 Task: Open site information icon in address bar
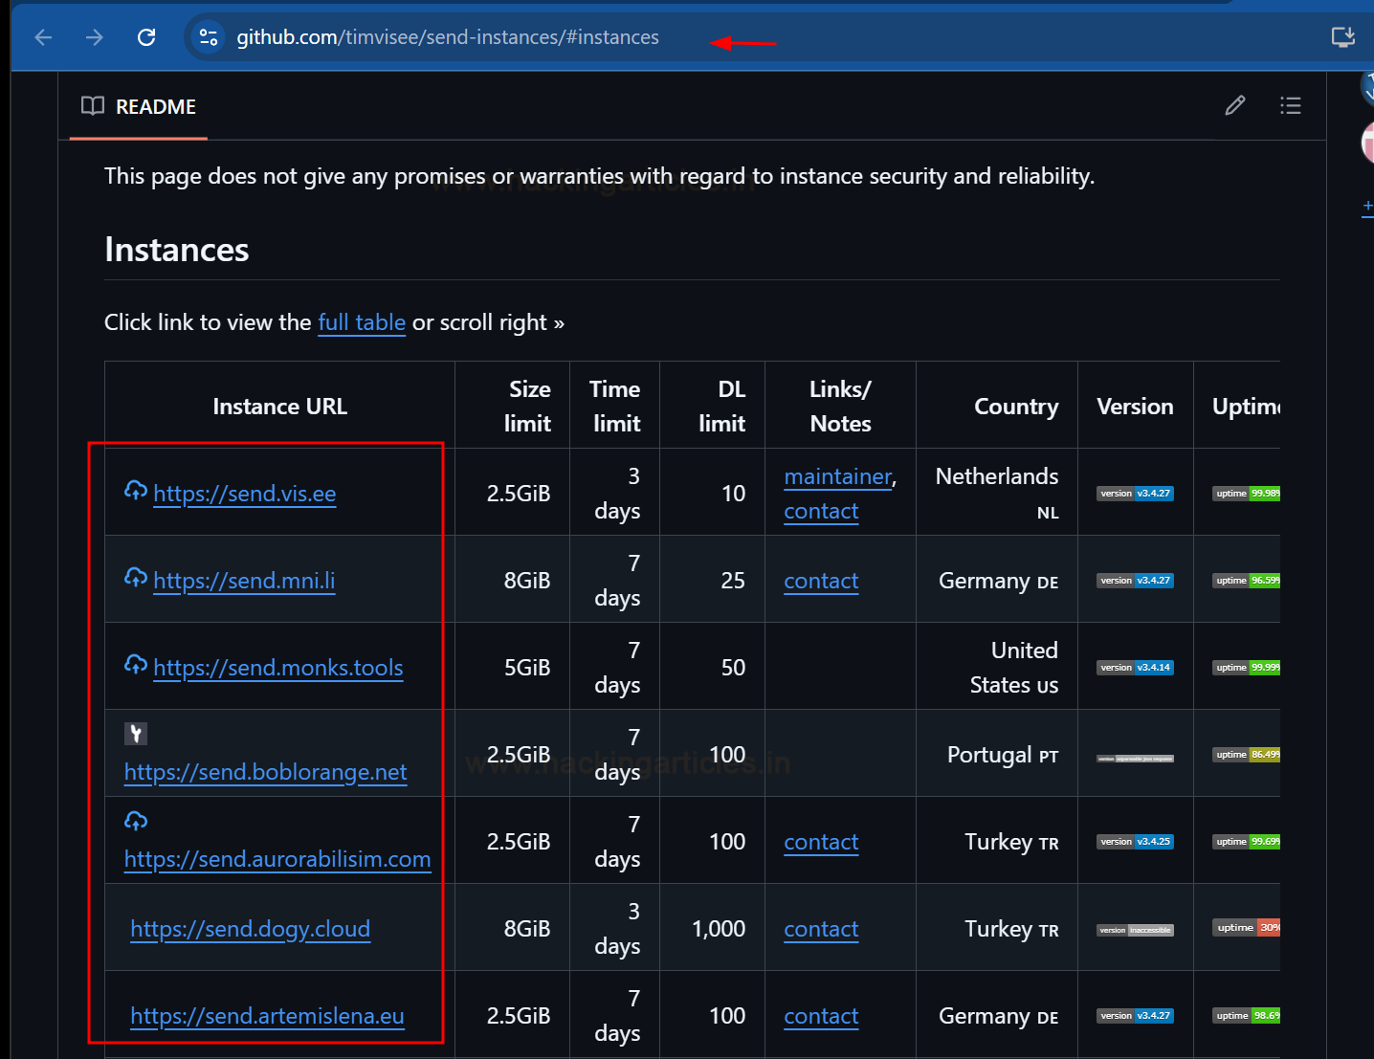[x=208, y=37]
